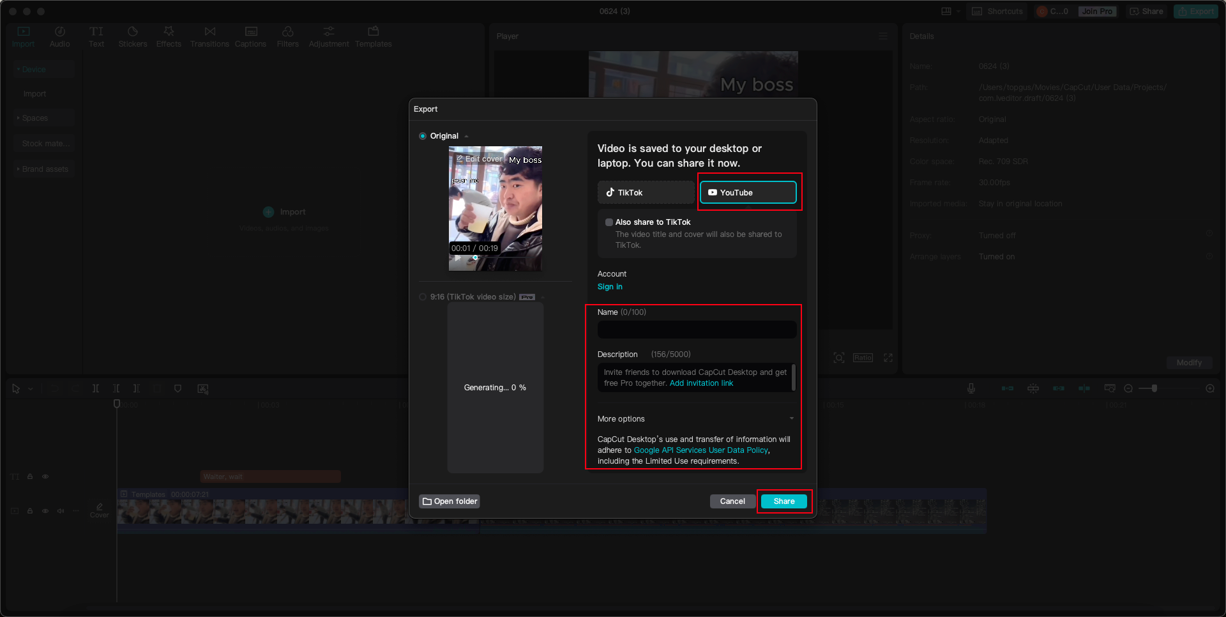Click the microphone record voiceover icon
This screenshot has height=617, width=1226.
971,388
